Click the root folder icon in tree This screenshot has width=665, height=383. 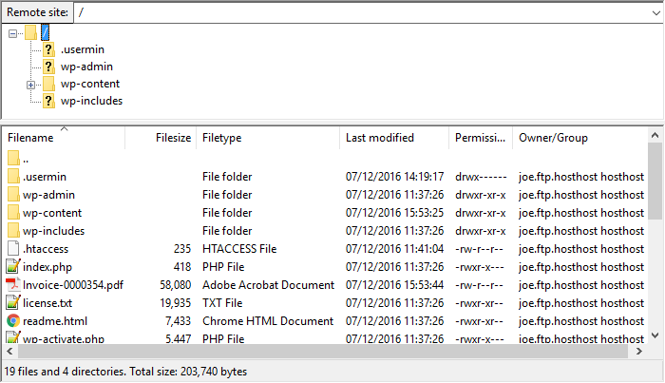click(30, 32)
